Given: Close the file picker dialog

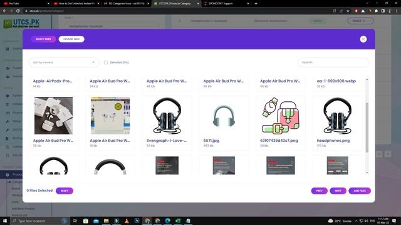Looking at the screenshot, I should point(363,39).
